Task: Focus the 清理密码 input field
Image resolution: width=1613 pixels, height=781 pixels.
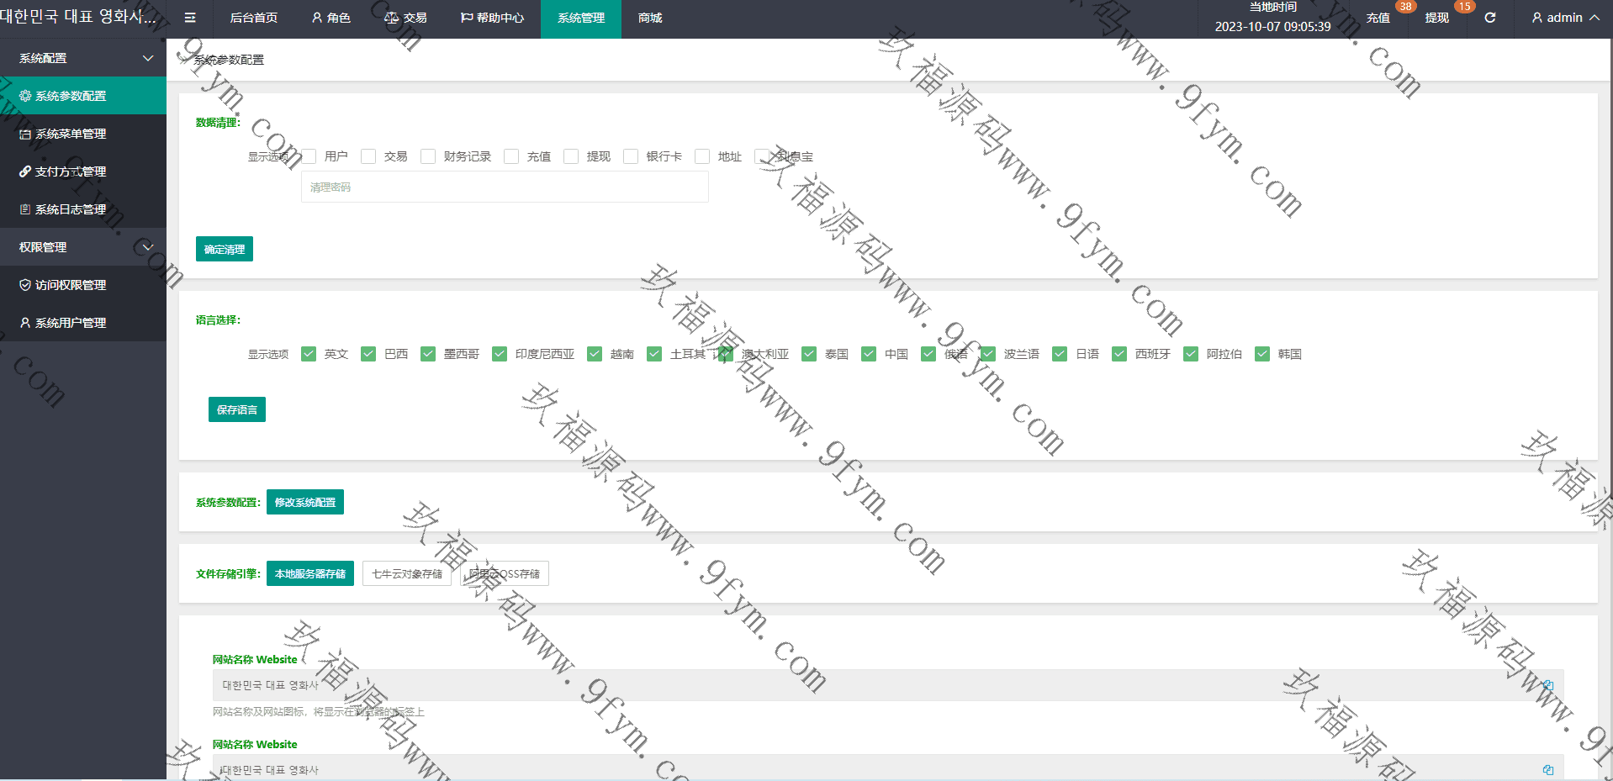Action: pyautogui.click(x=505, y=187)
